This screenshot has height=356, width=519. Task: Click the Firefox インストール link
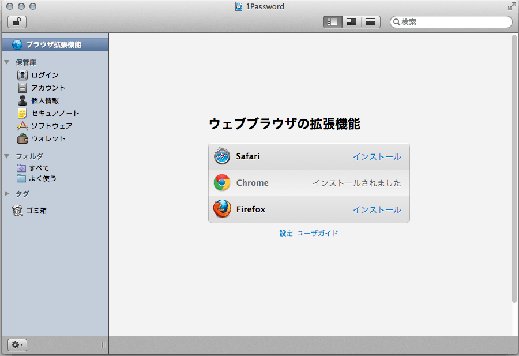pyautogui.click(x=377, y=209)
